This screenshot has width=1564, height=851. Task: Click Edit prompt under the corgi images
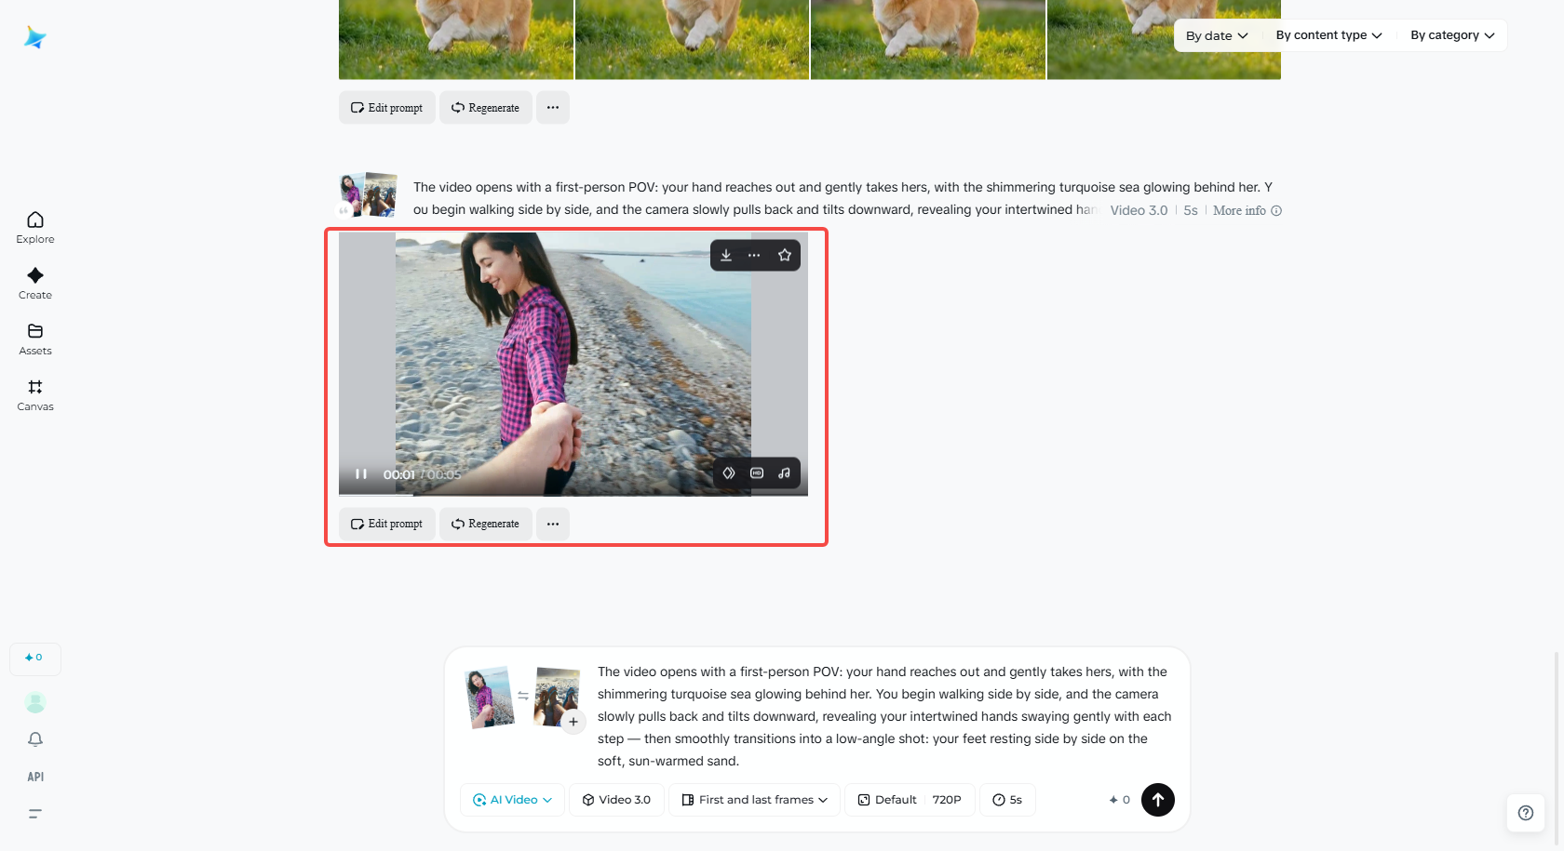tap(386, 108)
